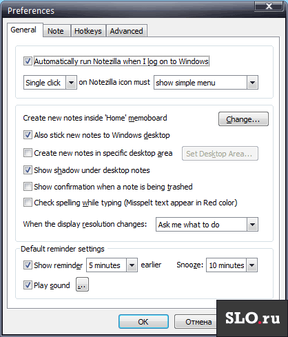Open the Single click dropdown
This screenshot has width=288, height=337.
tap(50, 83)
